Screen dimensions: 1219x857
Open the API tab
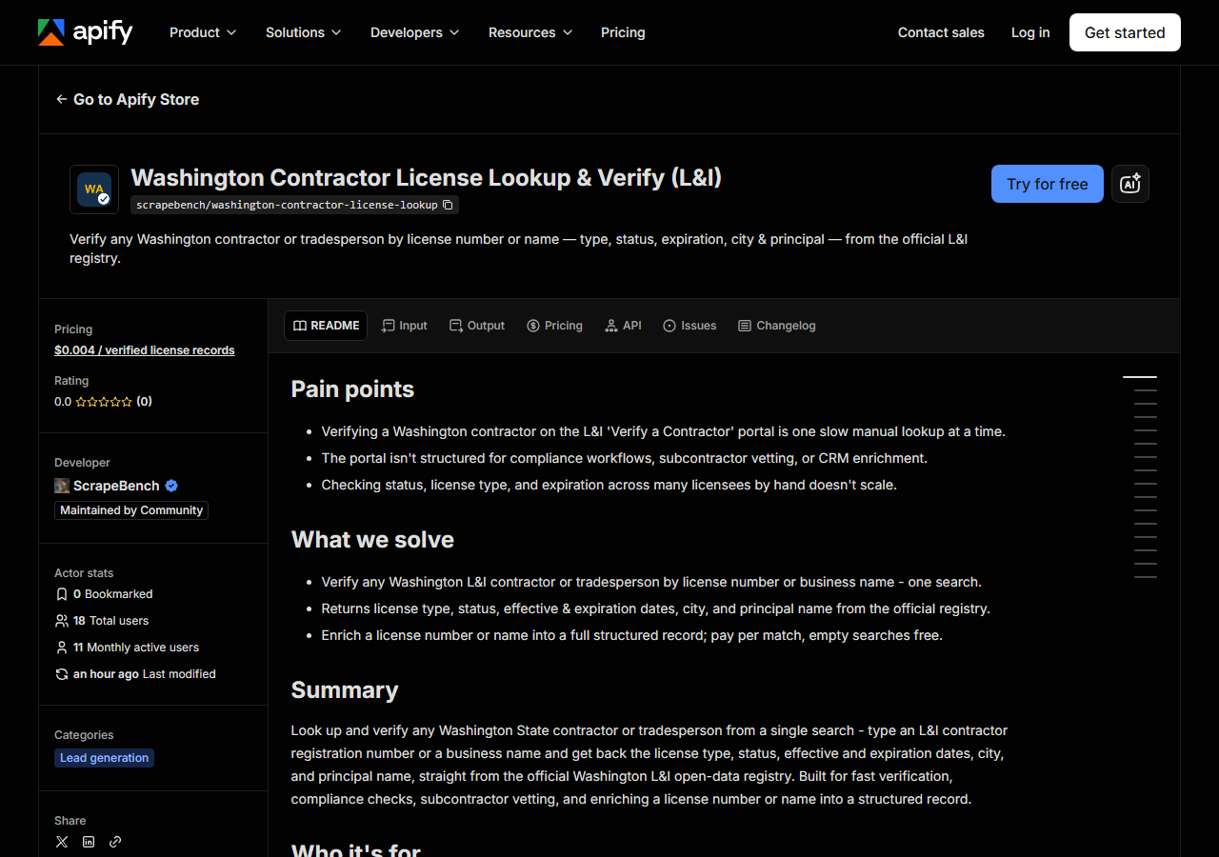(x=623, y=326)
